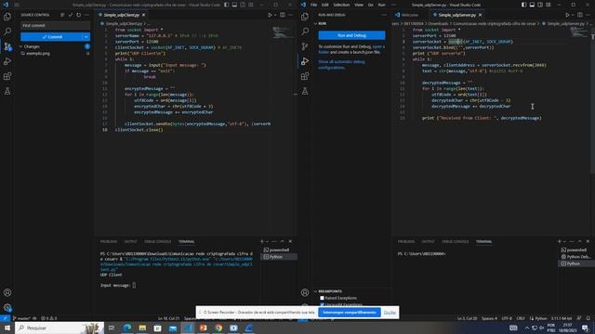The height and width of the screenshot is (334, 595).
Task: Open Explorer in the left VS Code window
Action: [7, 17]
